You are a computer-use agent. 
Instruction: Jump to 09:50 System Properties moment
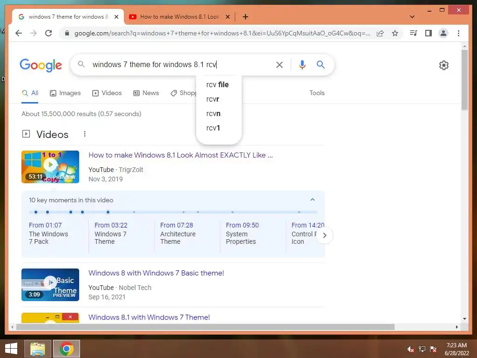point(242,234)
